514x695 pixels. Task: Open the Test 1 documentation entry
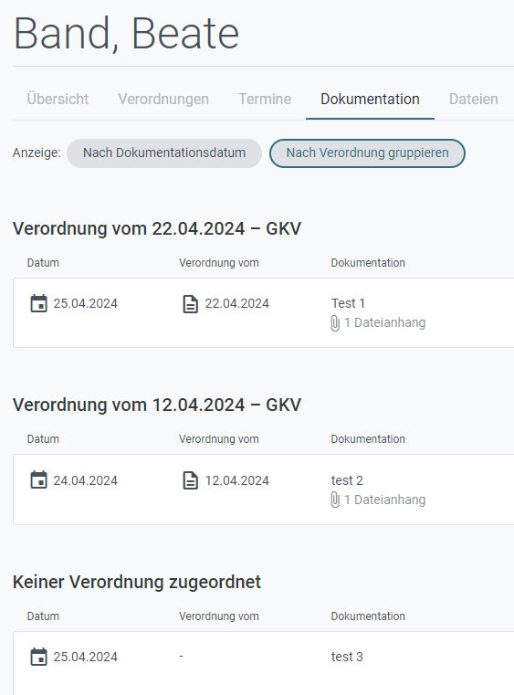[264, 313]
